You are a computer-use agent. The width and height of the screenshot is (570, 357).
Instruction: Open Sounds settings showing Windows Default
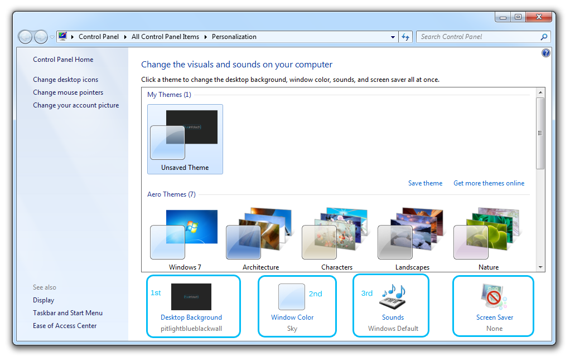[x=392, y=317]
